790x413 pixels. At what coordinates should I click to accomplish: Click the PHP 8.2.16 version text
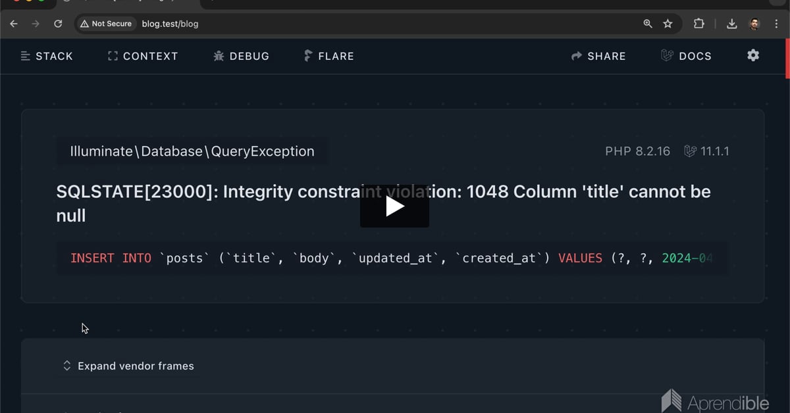click(x=637, y=151)
